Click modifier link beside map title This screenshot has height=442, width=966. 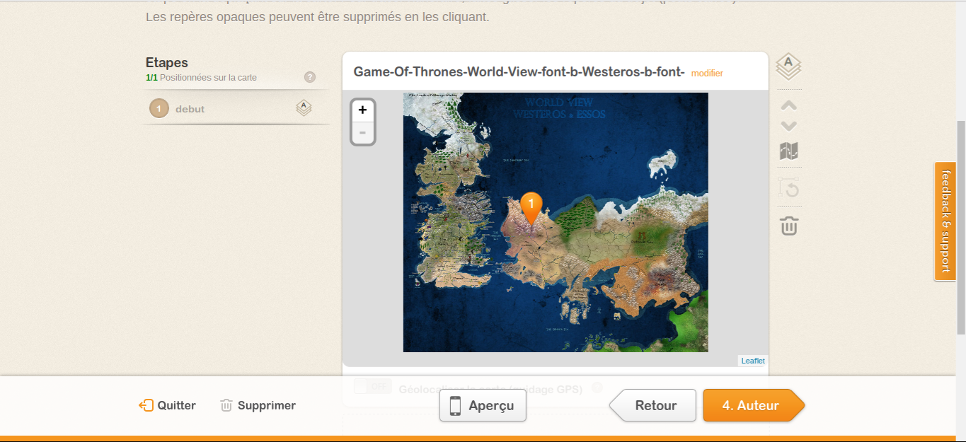click(x=707, y=73)
